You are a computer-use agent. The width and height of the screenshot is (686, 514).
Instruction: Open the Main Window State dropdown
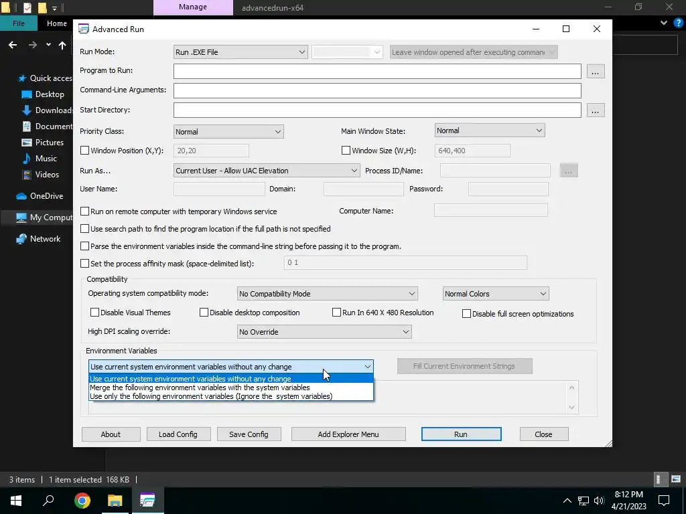[x=490, y=131]
